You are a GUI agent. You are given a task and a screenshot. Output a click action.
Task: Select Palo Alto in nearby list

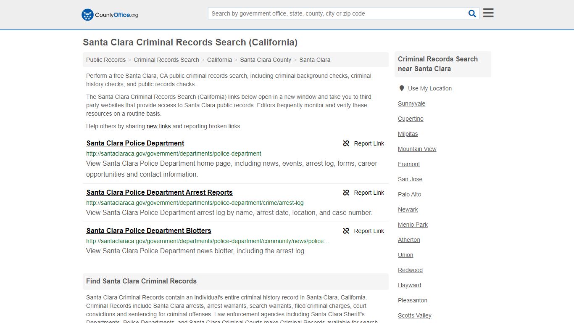(409, 194)
